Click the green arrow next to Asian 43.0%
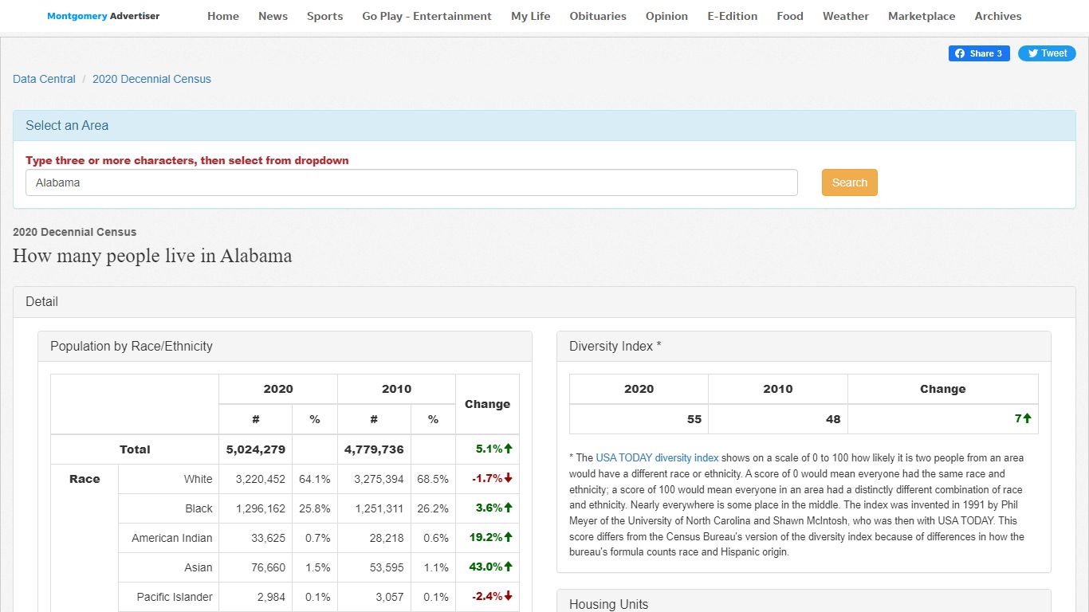The width and height of the screenshot is (1089, 612). tap(509, 567)
